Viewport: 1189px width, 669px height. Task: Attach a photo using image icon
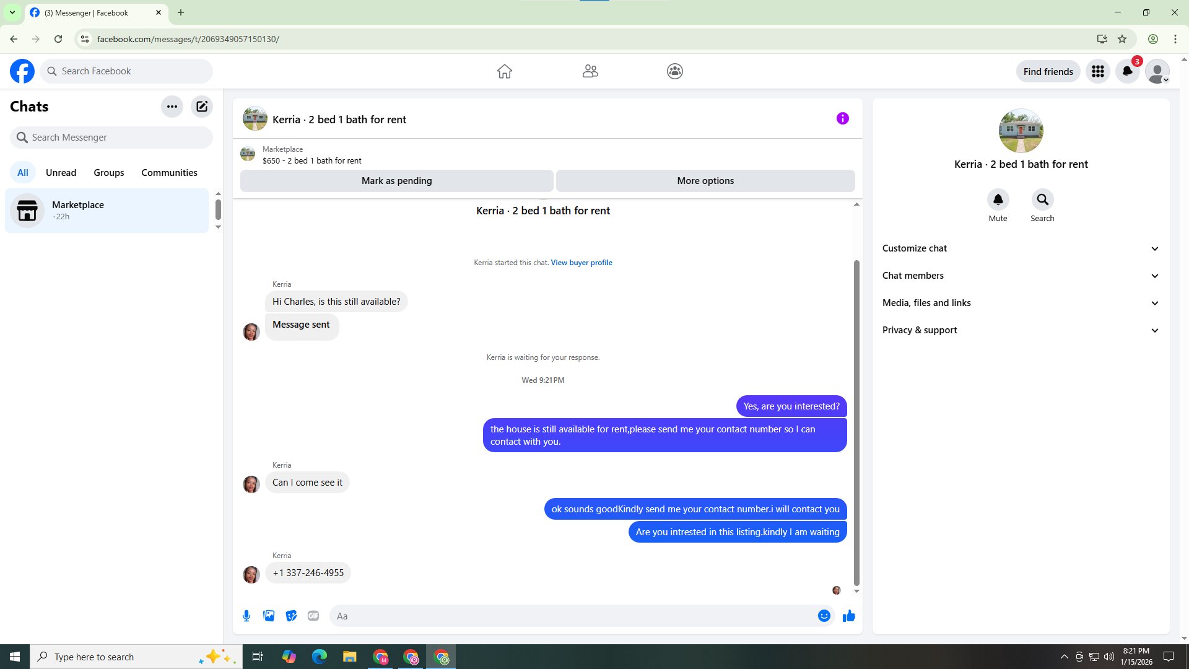click(269, 616)
